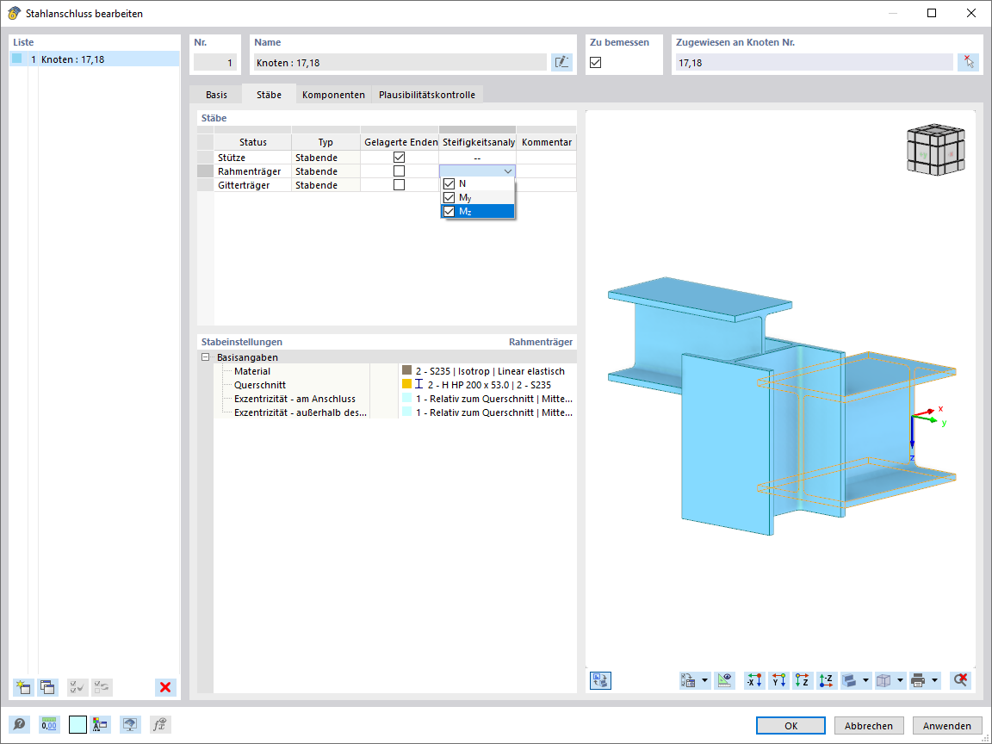Viewport: 992px width, 744px height.
Task: Click the Nr. field showing 1
Action: tap(215, 62)
